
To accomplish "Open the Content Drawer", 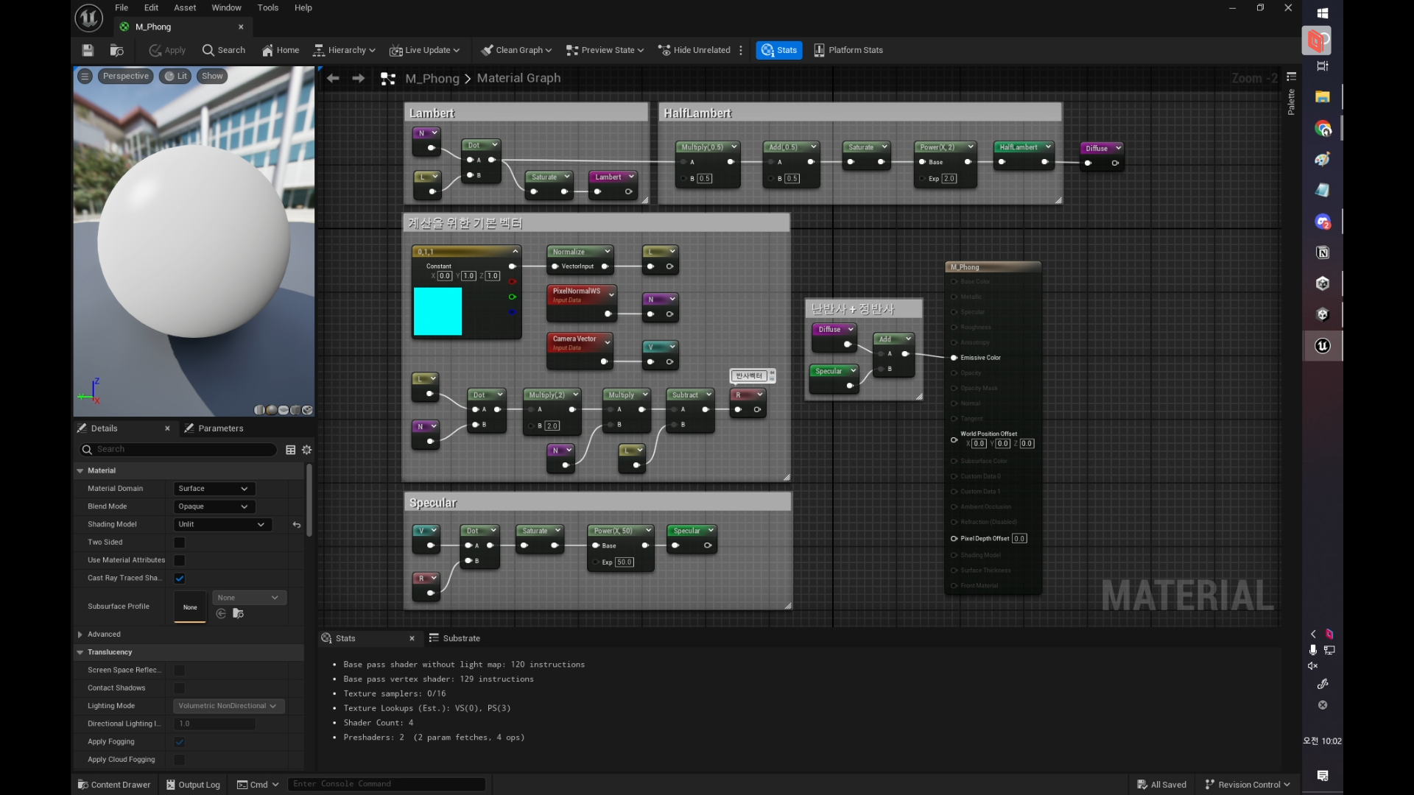I will (114, 785).
